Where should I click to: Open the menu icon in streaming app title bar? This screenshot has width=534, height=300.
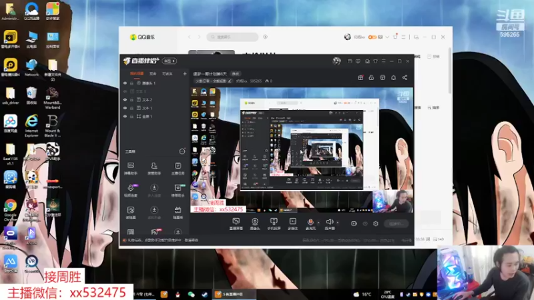(383, 61)
